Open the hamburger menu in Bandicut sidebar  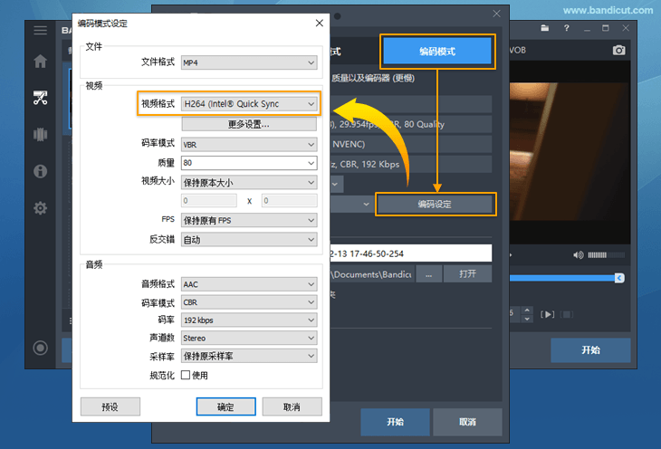tap(41, 30)
